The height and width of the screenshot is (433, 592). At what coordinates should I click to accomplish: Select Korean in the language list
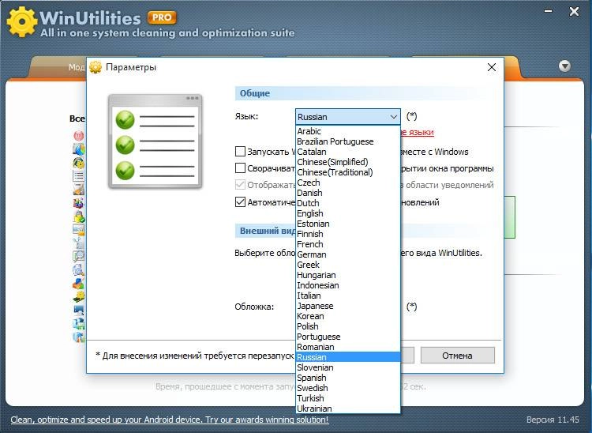point(348,316)
